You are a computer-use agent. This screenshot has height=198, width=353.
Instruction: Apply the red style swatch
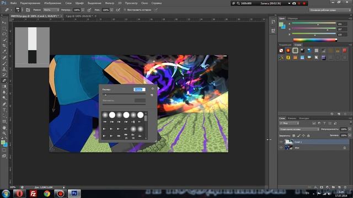(344, 51)
